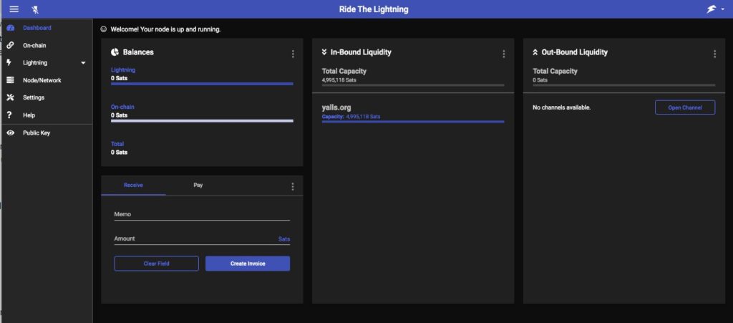Screen dimensions: 733x323
Task: Click the pin sidebar icon
Action: pyautogui.click(x=35, y=9)
